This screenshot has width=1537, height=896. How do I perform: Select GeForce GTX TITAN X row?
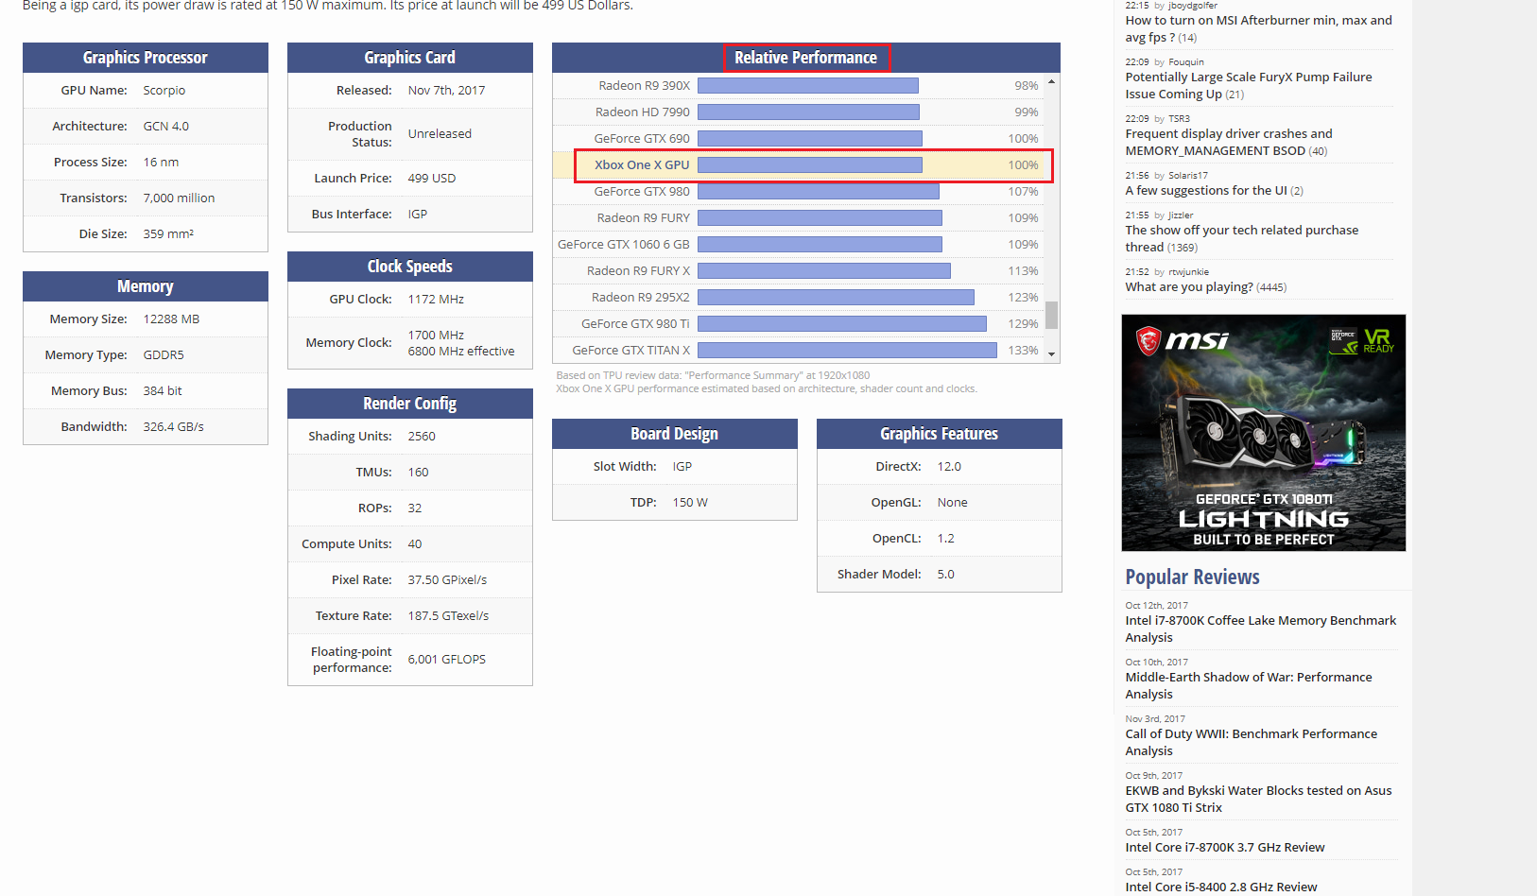click(x=799, y=350)
